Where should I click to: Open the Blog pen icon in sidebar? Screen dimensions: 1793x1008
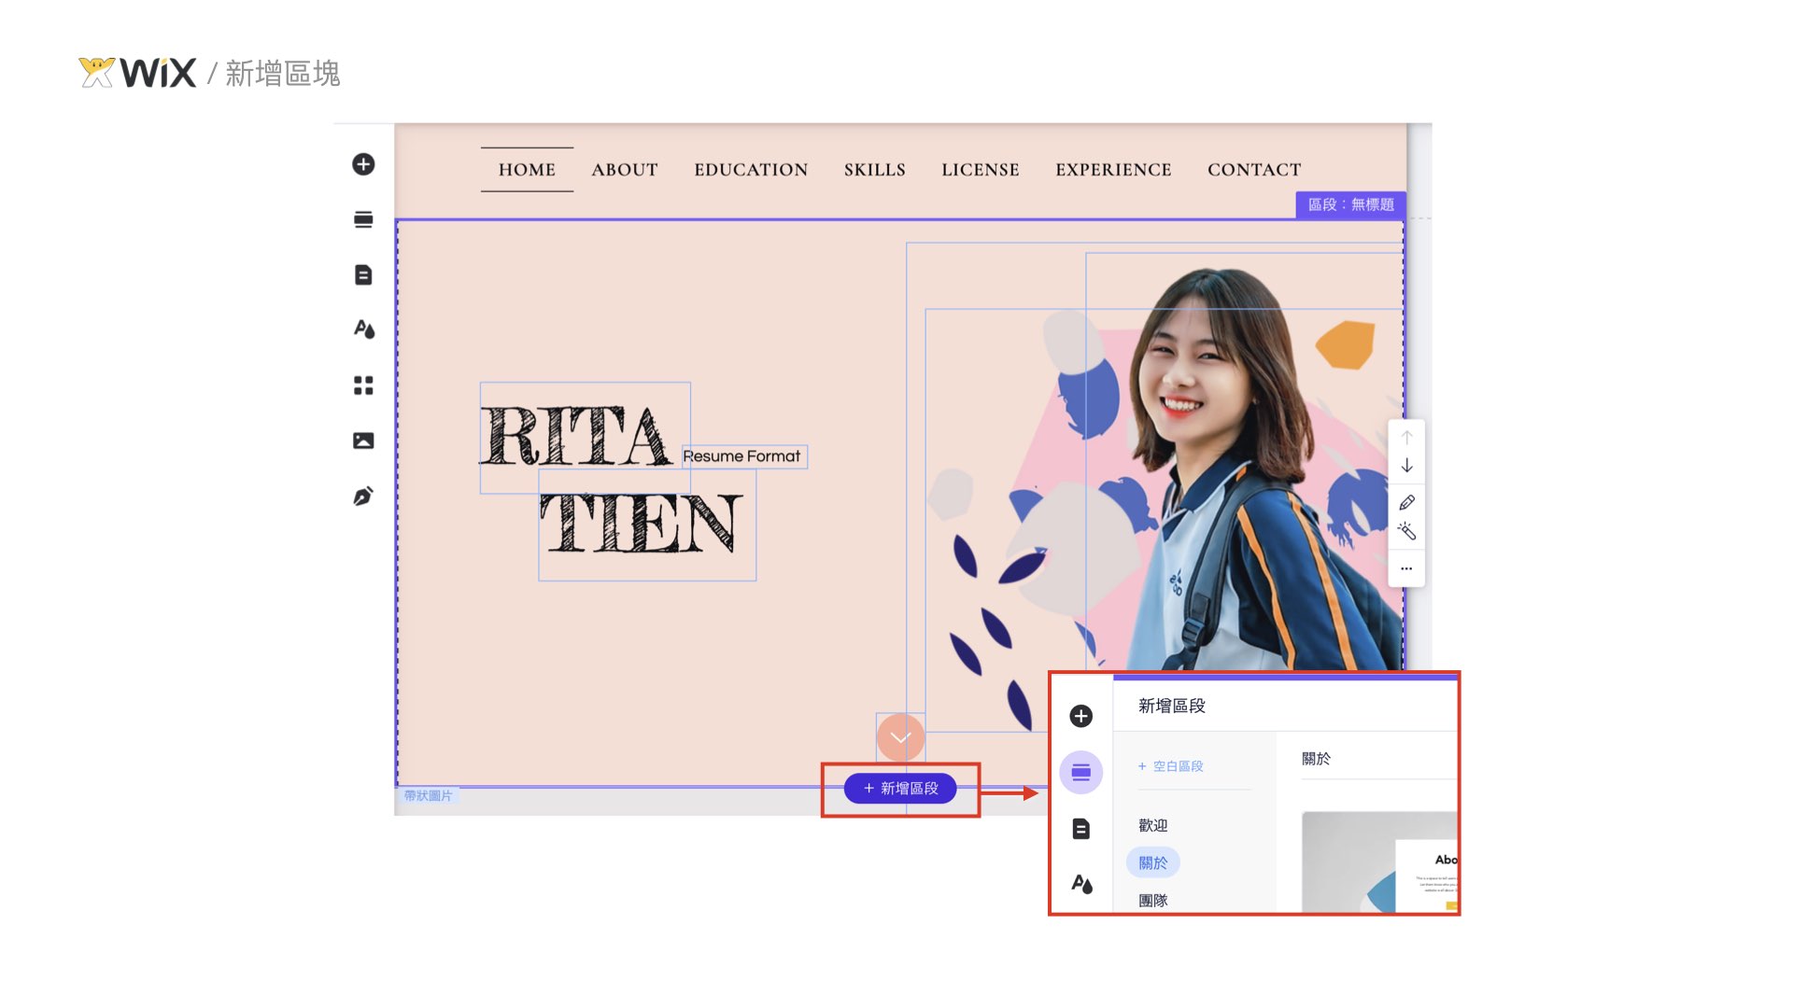[x=363, y=496]
